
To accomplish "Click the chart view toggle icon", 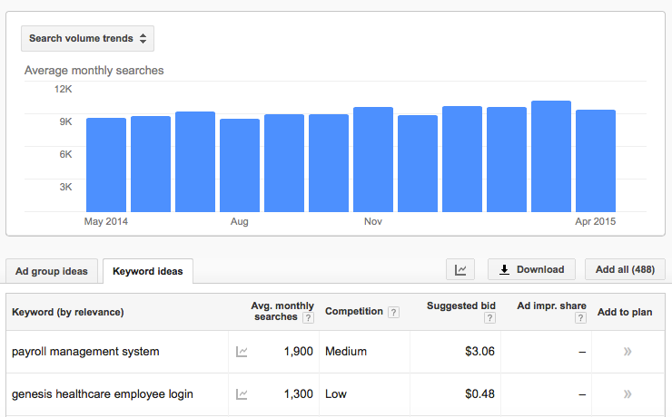I will click(x=462, y=269).
